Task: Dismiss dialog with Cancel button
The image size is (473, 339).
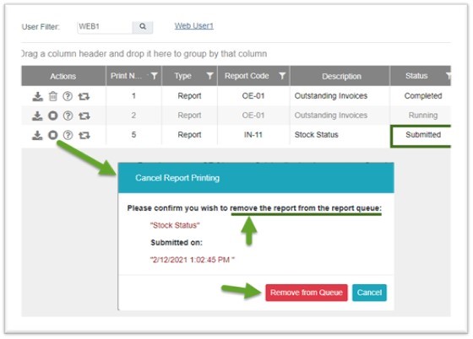Action: (x=369, y=293)
